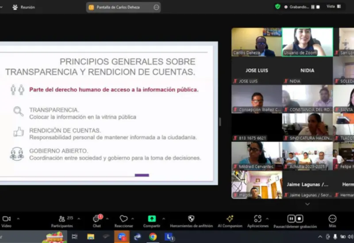Viewport: 354px width, 243px height.
Task: Open the Más options menu
Action: pyautogui.click(x=332, y=221)
